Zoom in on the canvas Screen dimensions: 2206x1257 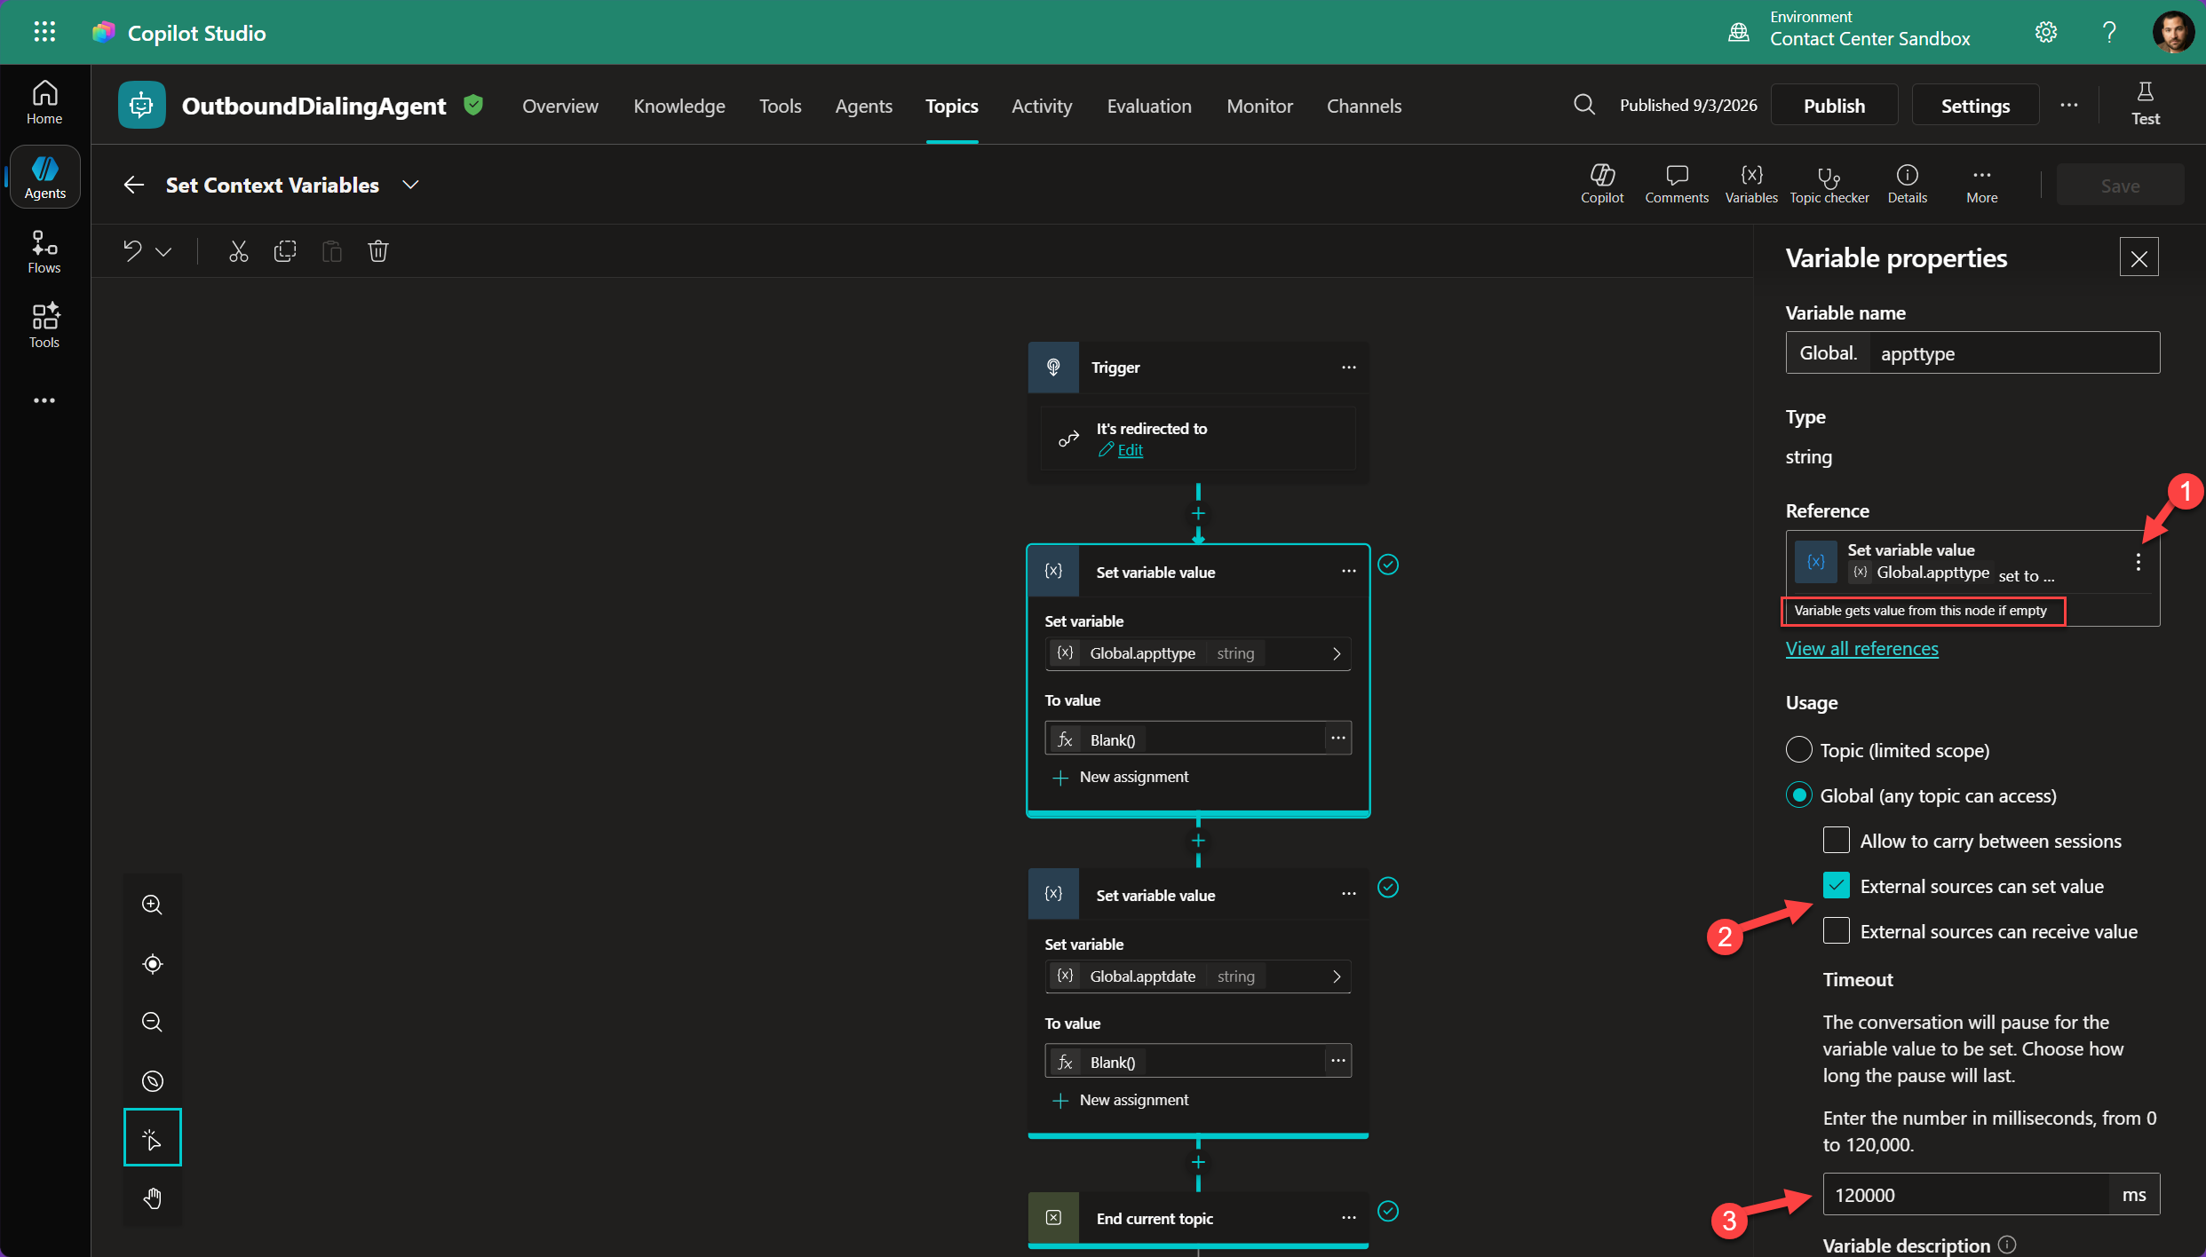coord(153,905)
